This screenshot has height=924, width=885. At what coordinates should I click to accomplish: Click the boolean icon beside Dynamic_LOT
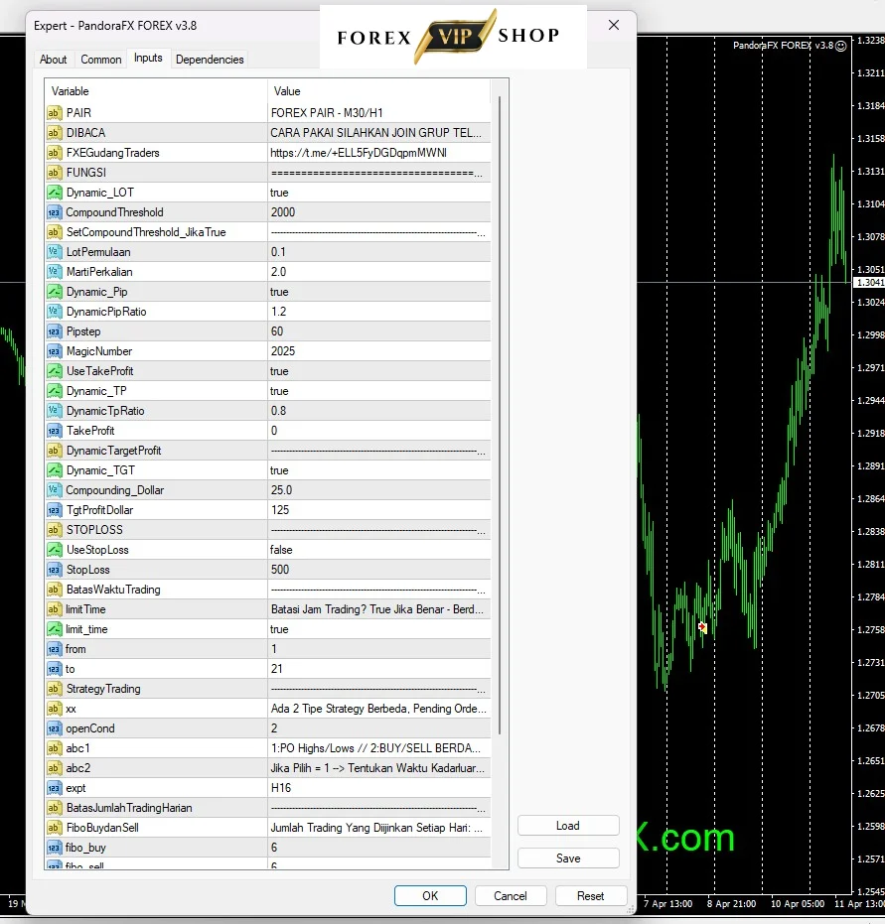tap(54, 193)
